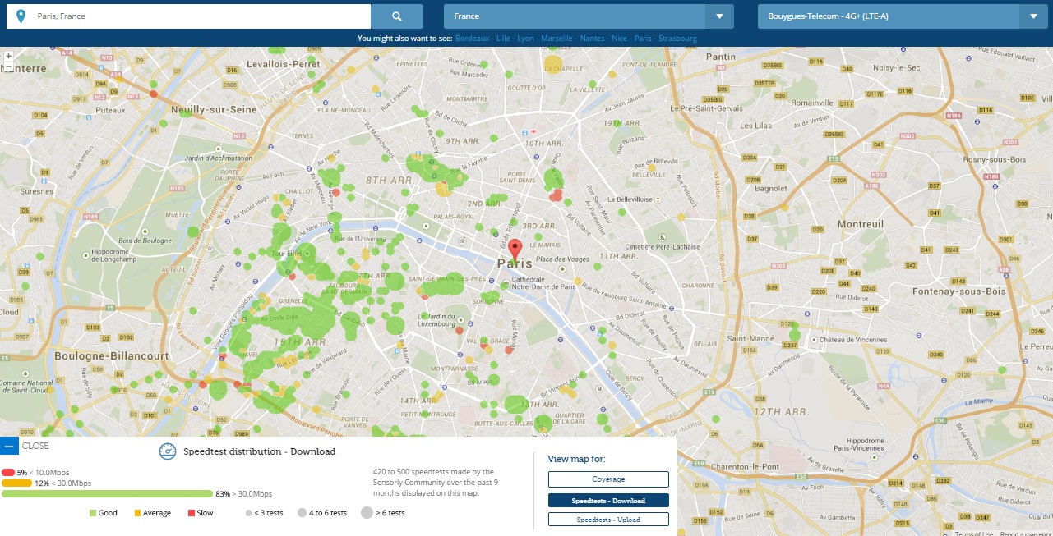Click the red Paris location marker
1053x536 pixels.
tap(515, 250)
